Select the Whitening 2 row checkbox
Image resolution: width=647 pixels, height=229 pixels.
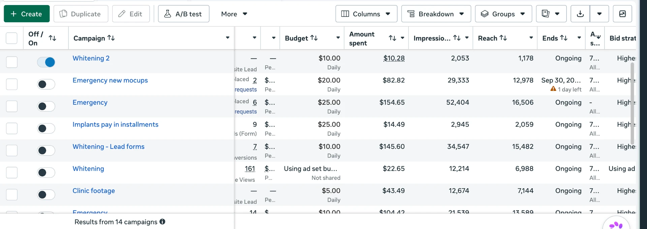tap(11, 62)
